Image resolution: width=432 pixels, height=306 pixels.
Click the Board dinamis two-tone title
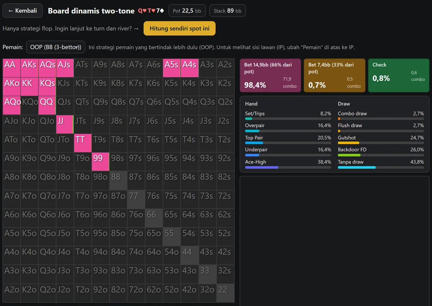tap(91, 11)
